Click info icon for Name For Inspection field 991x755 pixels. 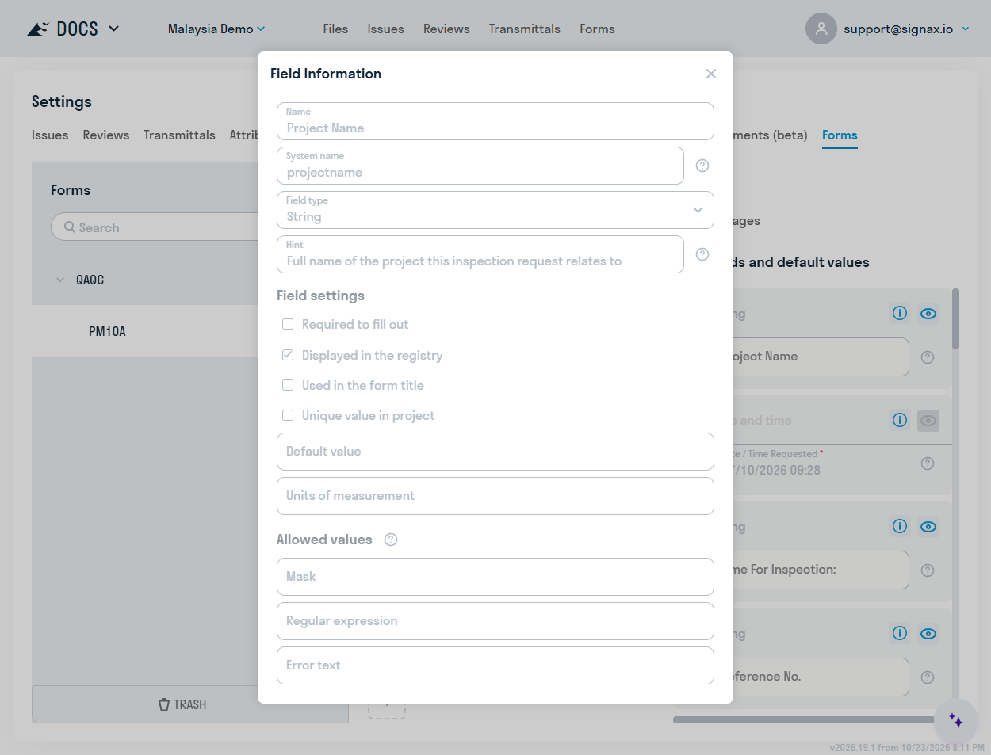coord(900,526)
